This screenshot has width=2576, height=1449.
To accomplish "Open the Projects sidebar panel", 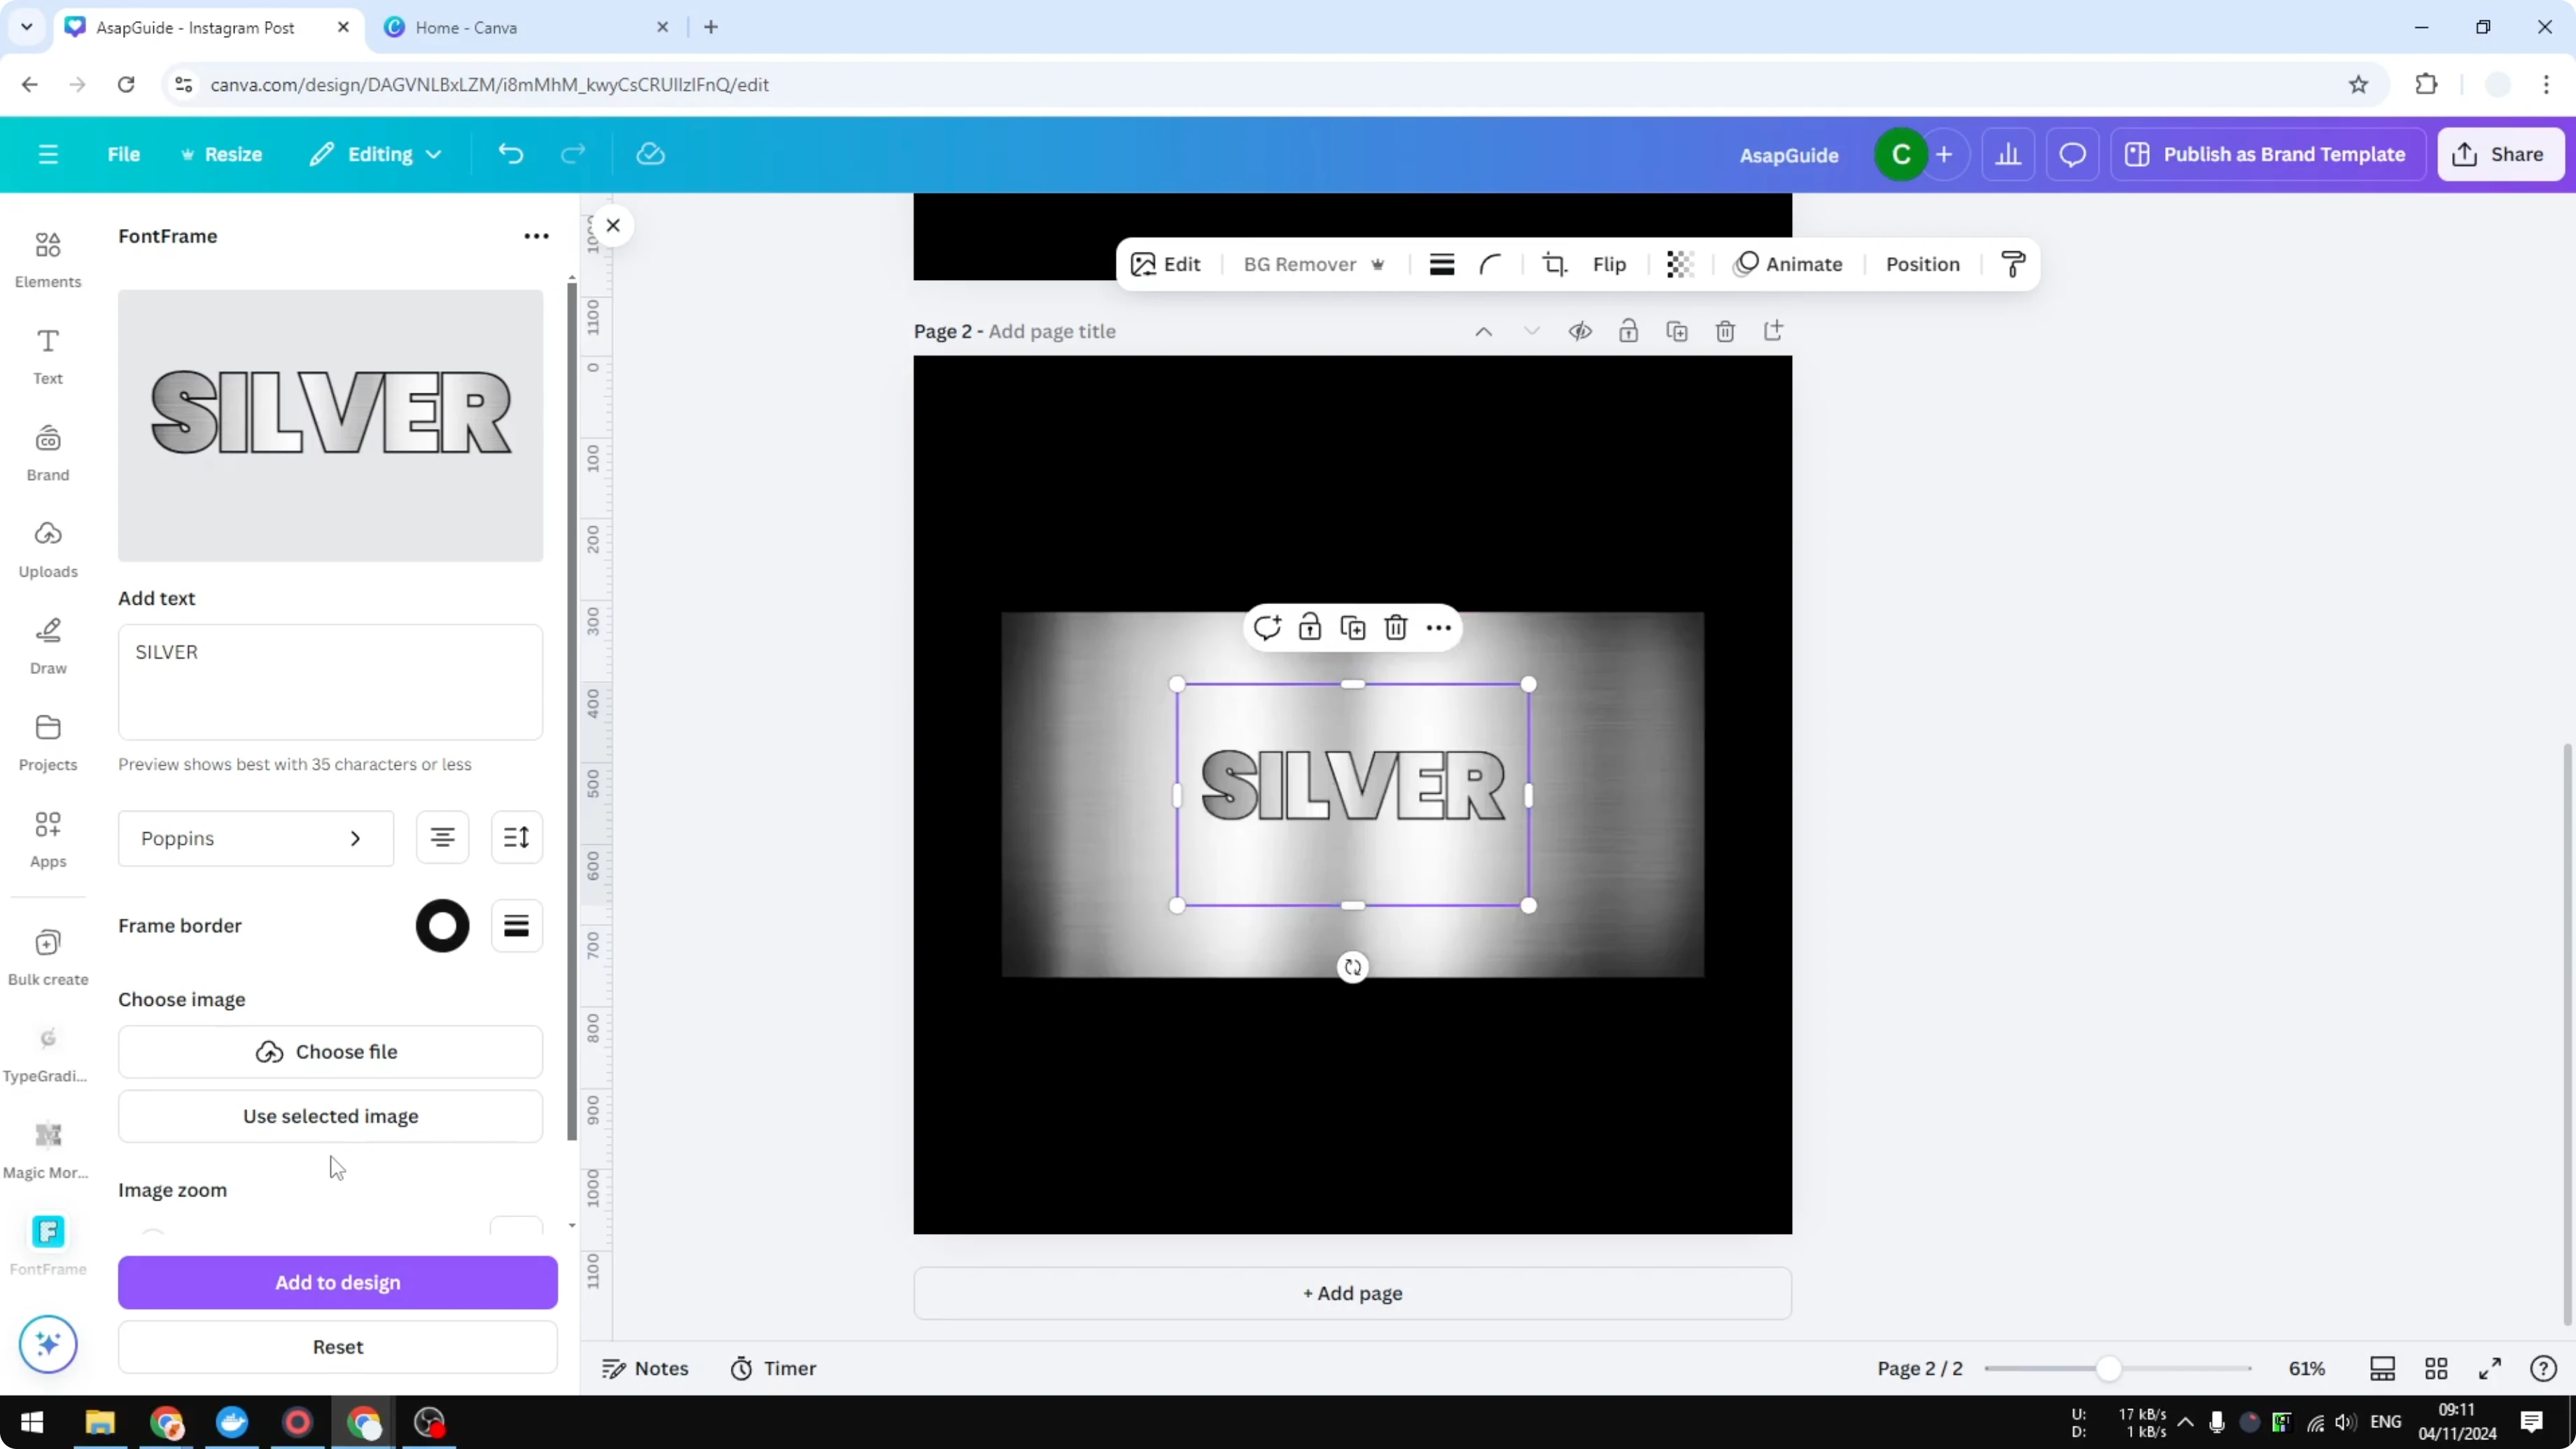I will coord(48,743).
